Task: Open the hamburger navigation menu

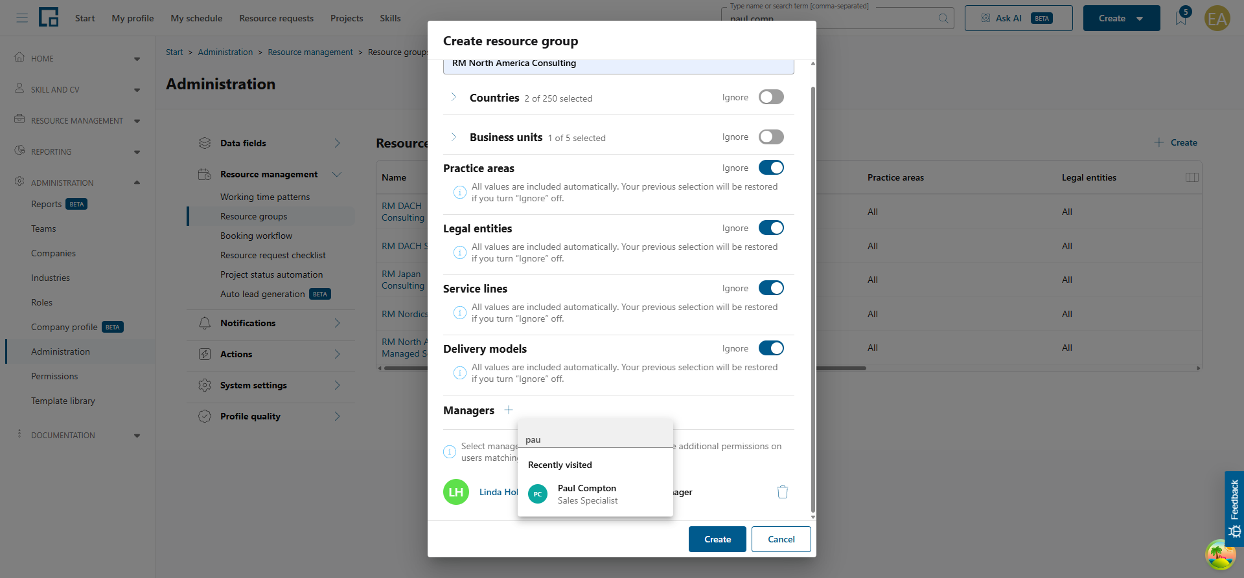Action: pyautogui.click(x=22, y=18)
